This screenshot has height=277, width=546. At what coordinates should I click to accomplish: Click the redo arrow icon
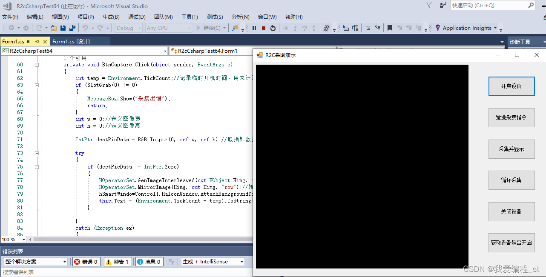click(100, 28)
